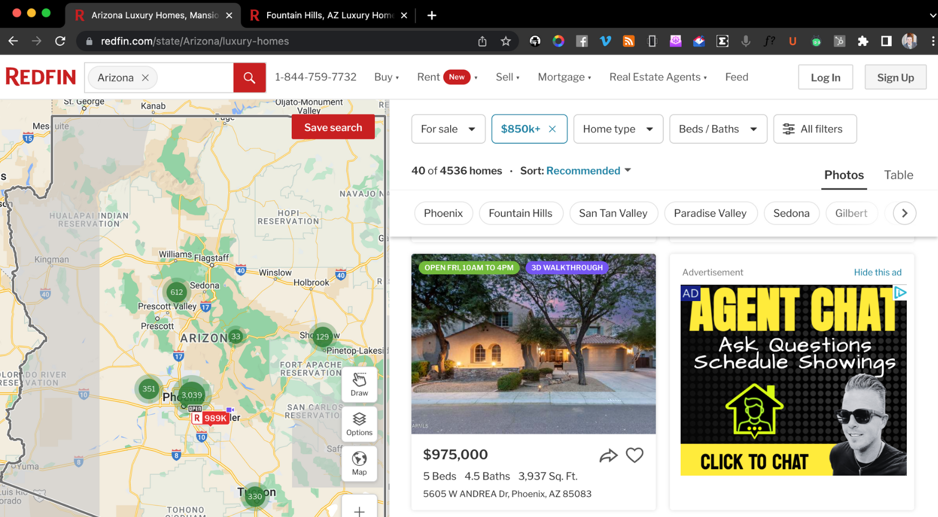Open the Feed link

737,77
